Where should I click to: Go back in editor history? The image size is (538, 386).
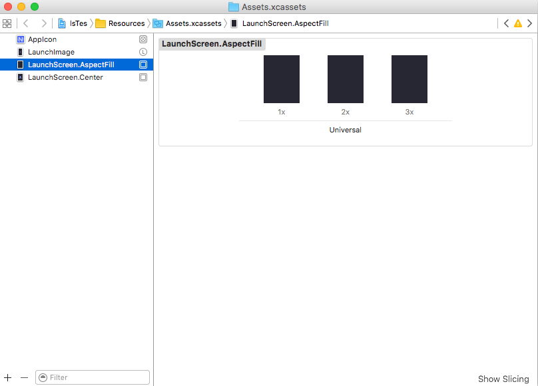[26, 23]
